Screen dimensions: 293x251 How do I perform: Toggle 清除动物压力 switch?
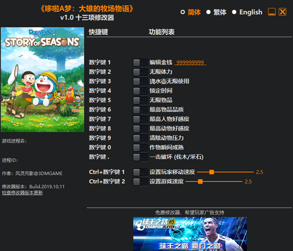click(140, 138)
